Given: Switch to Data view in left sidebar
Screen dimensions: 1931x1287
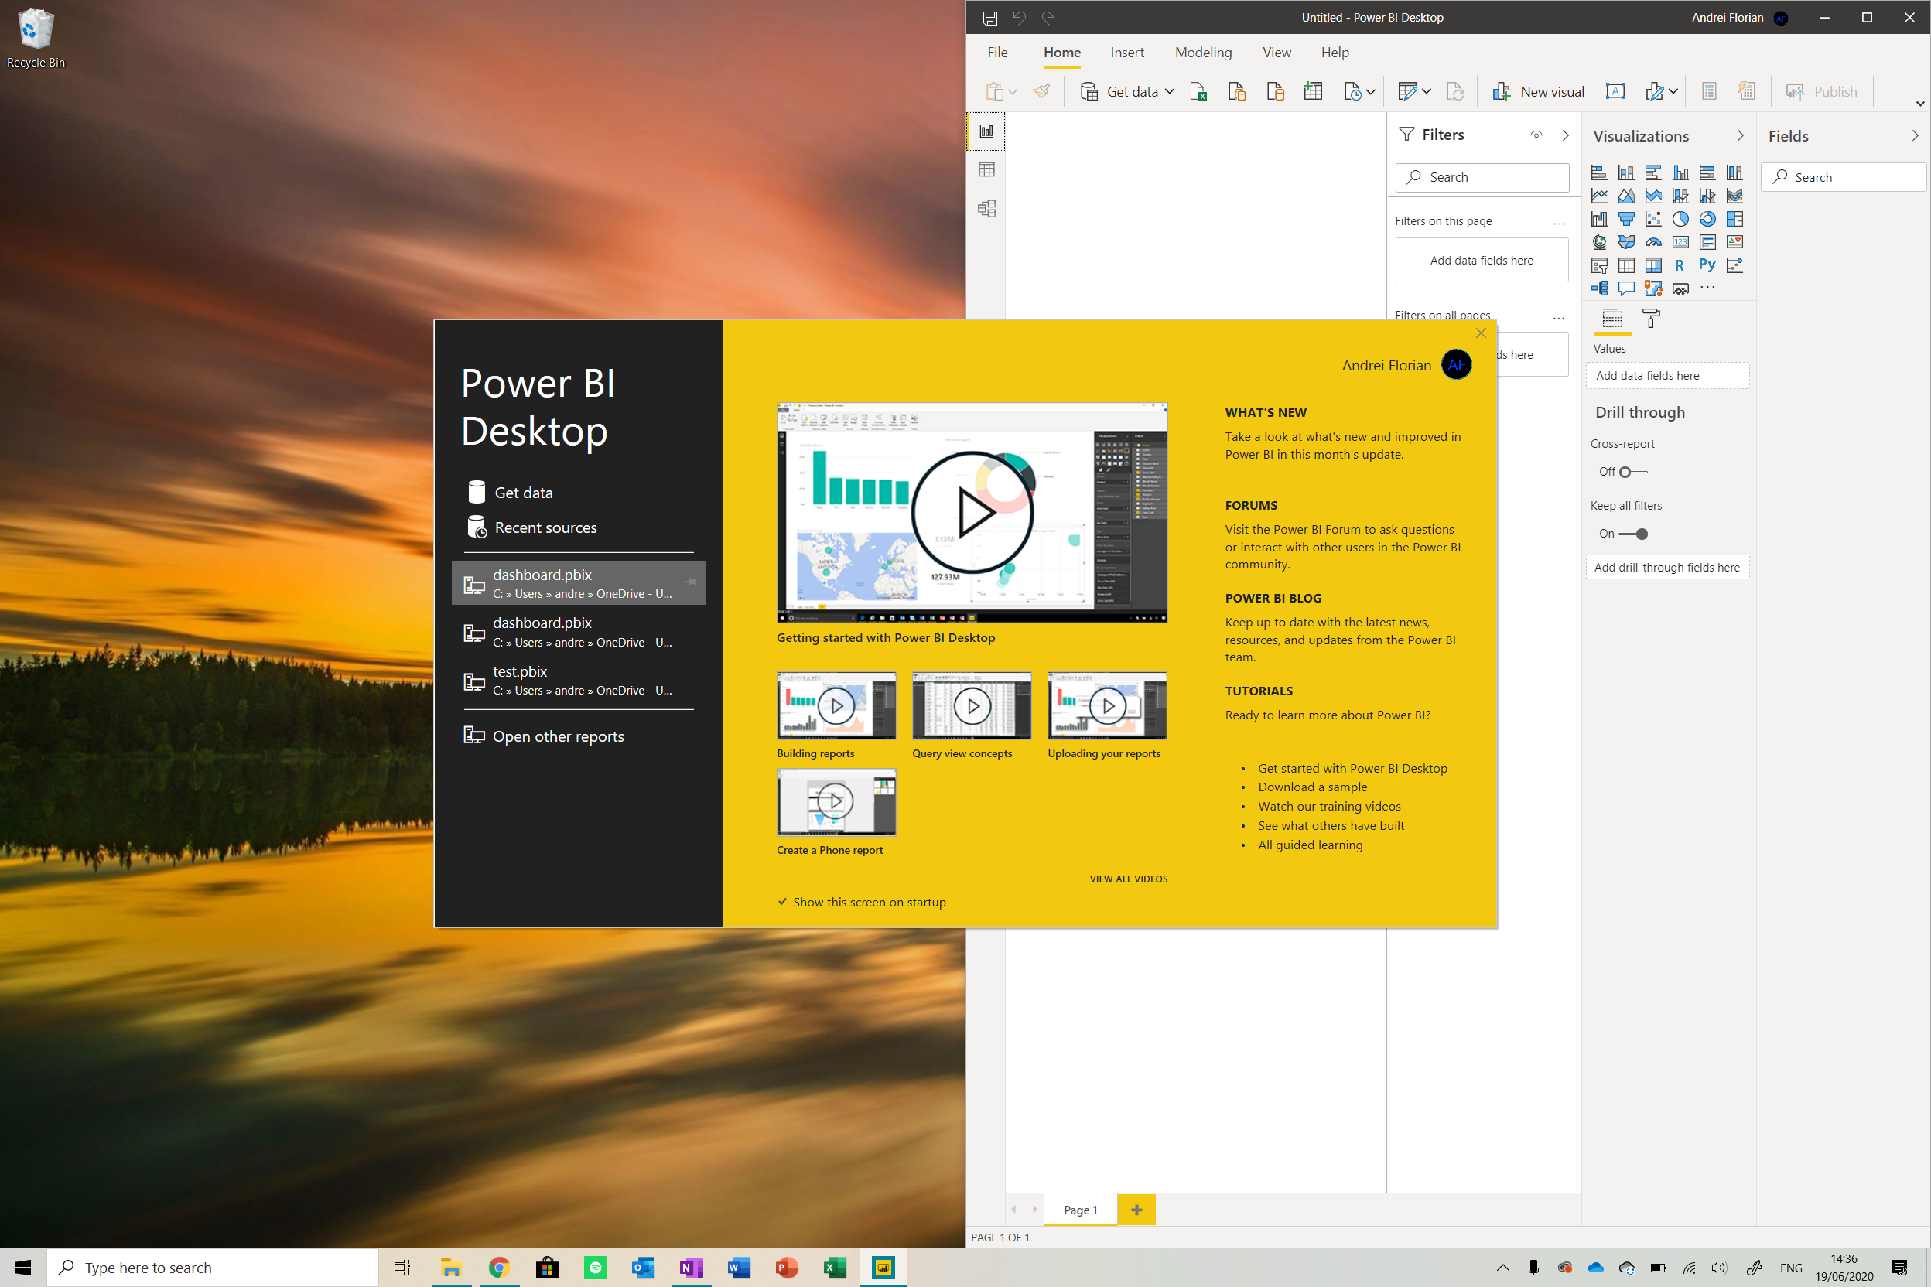Looking at the screenshot, I should tap(987, 170).
